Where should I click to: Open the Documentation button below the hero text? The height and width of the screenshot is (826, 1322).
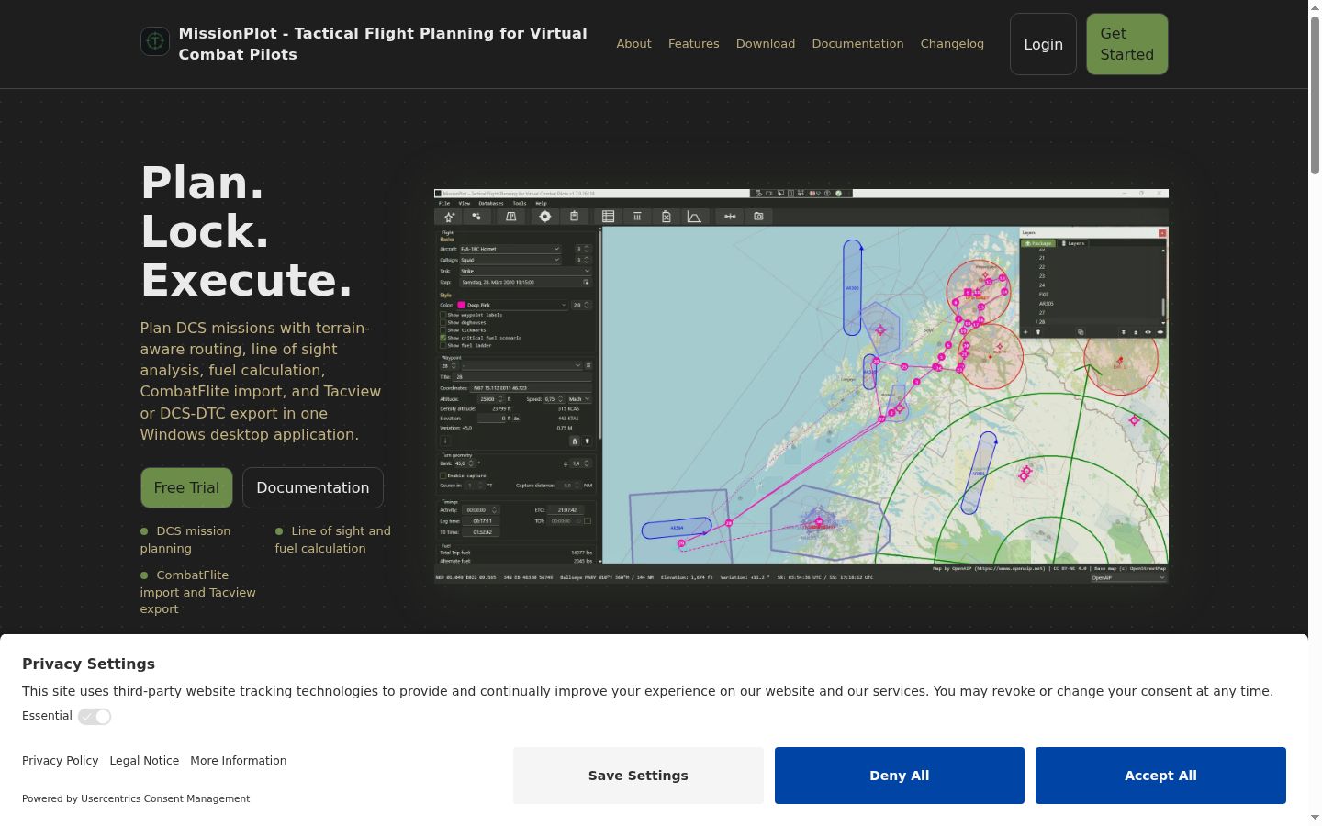[313, 487]
